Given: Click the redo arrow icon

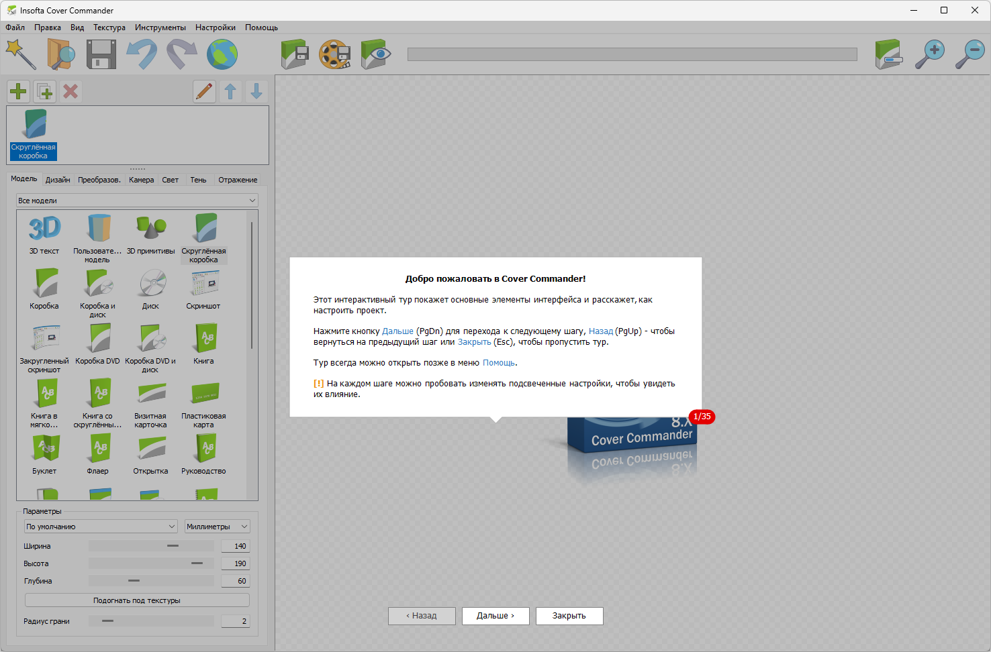Looking at the screenshot, I should pyautogui.click(x=182, y=54).
